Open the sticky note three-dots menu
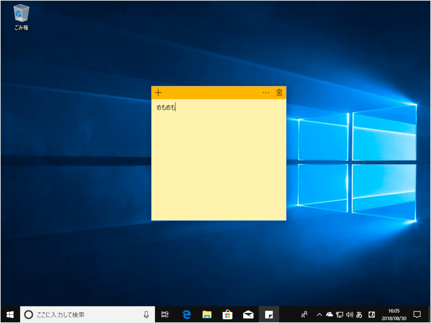Image resolution: width=431 pixels, height=323 pixels. click(x=266, y=93)
